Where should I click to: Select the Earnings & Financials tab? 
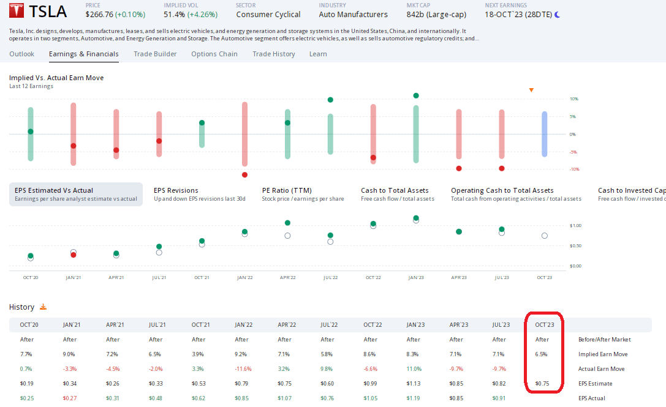pos(84,54)
